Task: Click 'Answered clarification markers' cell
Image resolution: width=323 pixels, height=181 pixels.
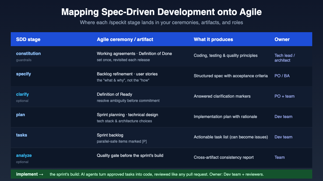Action: coord(222,96)
